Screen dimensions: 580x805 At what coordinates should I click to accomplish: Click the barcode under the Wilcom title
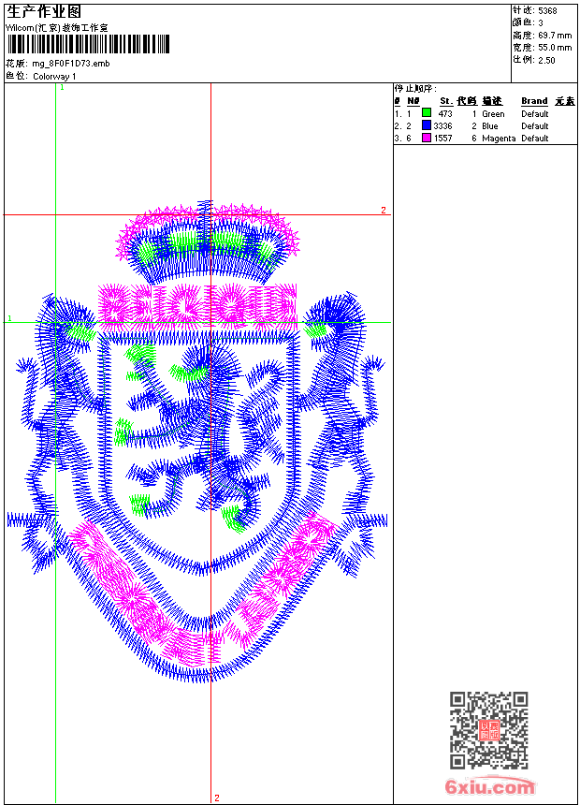click(x=87, y=44)
